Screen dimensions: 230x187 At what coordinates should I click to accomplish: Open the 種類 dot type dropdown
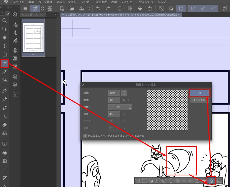[x=120, y=107]
